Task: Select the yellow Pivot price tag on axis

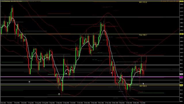Action: 181,34
